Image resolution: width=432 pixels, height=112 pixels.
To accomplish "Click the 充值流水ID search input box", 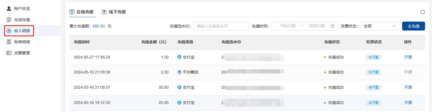I will pyautogui.click(x=221, y=26).
